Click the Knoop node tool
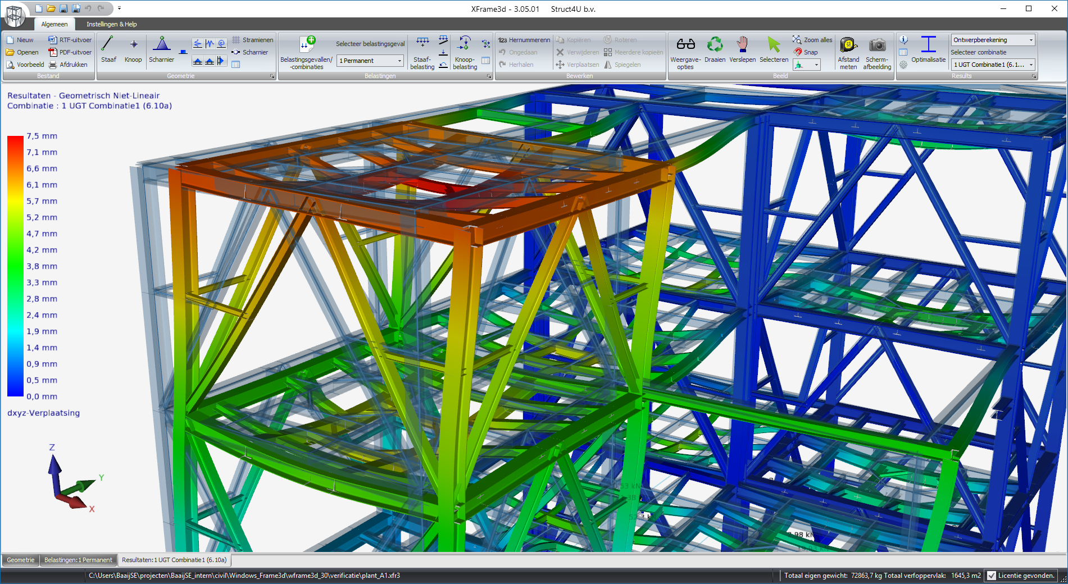This screenshot has width=1068, height=584. [x=133, y=49]
